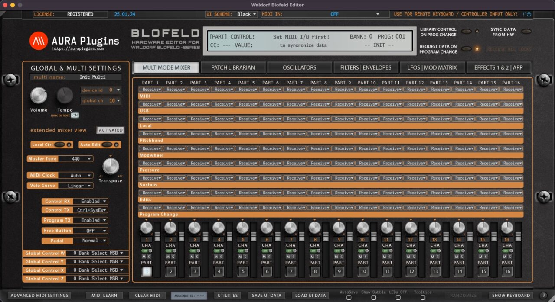Solo Part 2 with its S icon
This screenshot has width=555, height=302.
(x=173, y=257)
